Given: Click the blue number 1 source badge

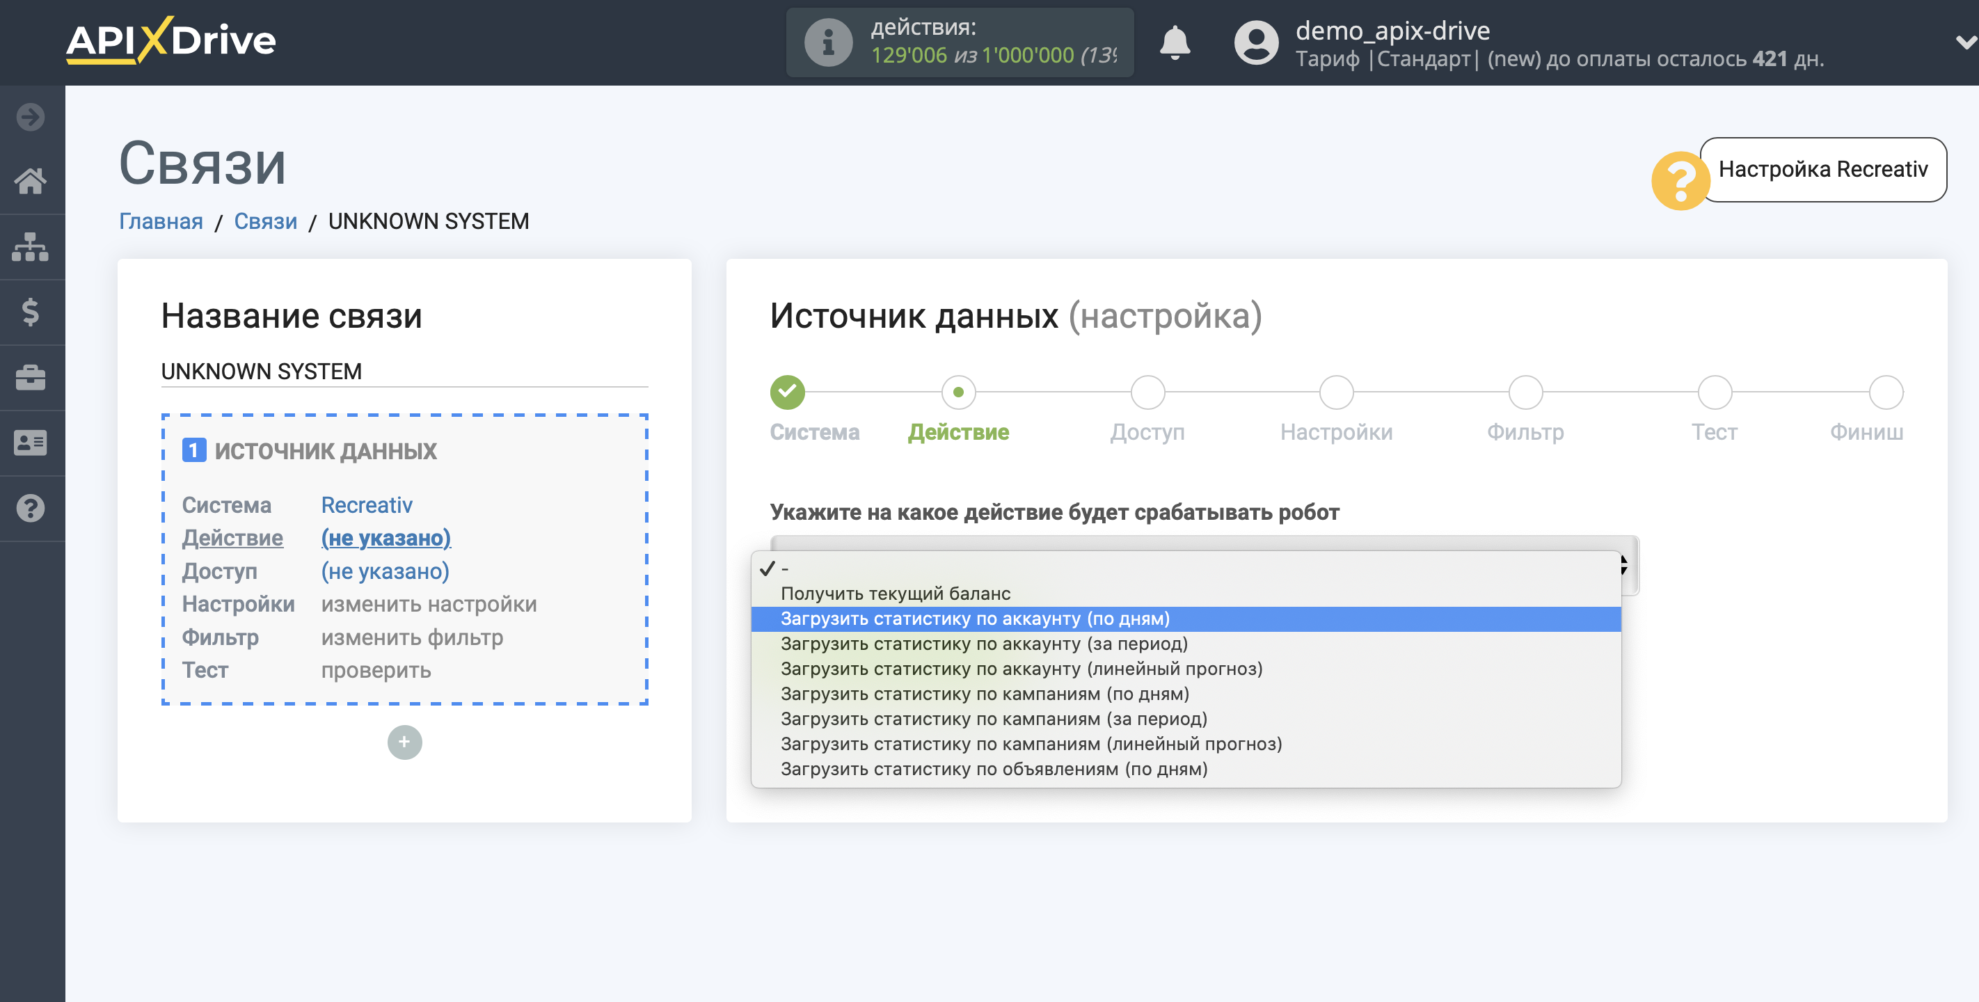Looking at the screenshot, I should [x=193, y=450].
